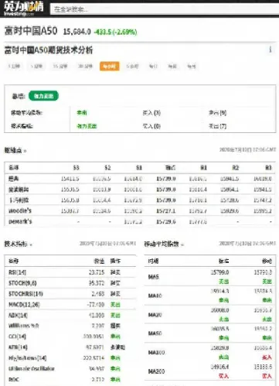The width and height of the screenshot is (279, 386).
Task: Click the MA5 simple value 15799.0
Action: tap(219, 272)
